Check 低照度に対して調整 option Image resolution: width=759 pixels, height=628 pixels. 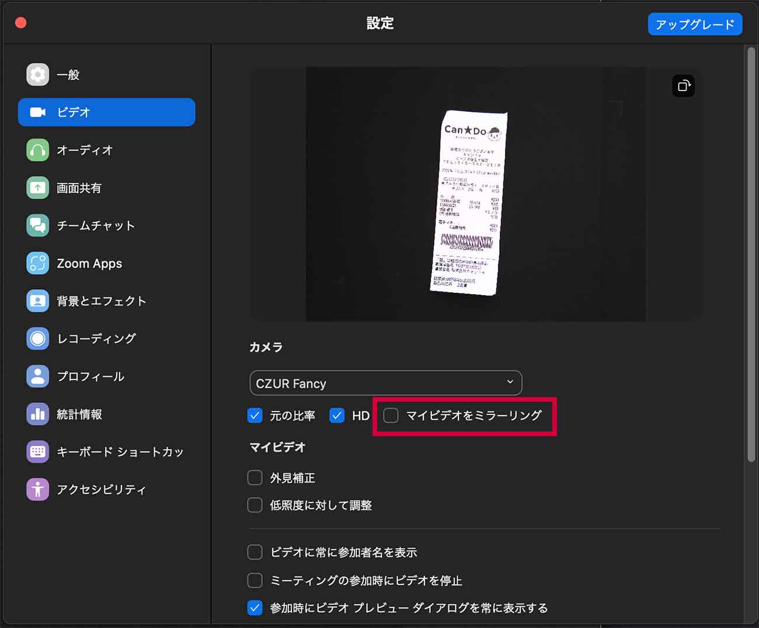[x=255, y=505]
